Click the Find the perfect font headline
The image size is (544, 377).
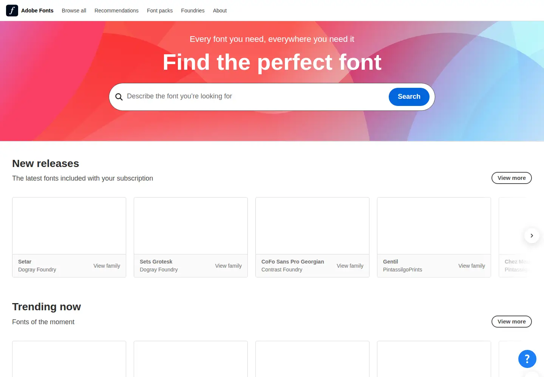coord(272,62)
